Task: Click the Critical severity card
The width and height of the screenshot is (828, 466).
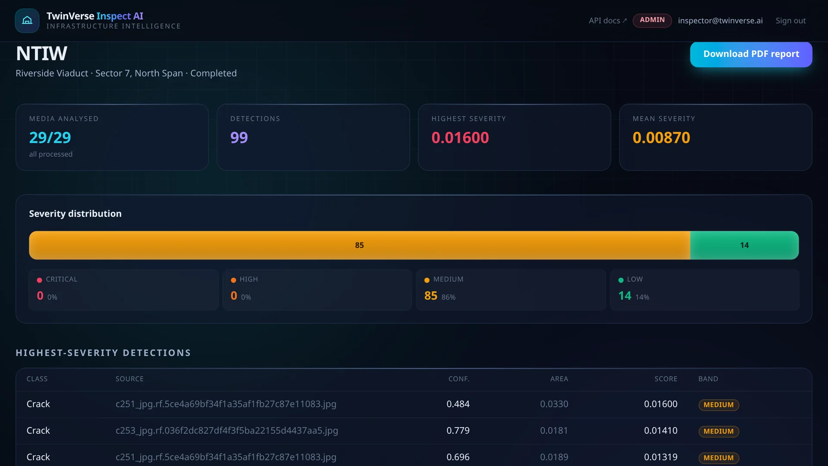Action: (123, 290)
